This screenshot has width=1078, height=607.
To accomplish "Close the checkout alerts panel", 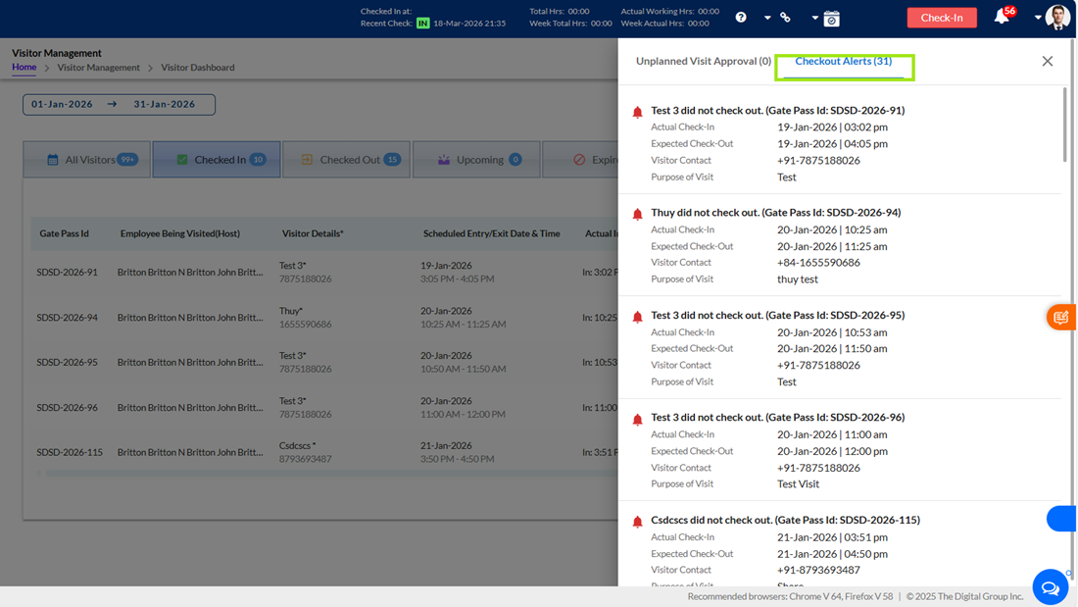I will 1047,61.
